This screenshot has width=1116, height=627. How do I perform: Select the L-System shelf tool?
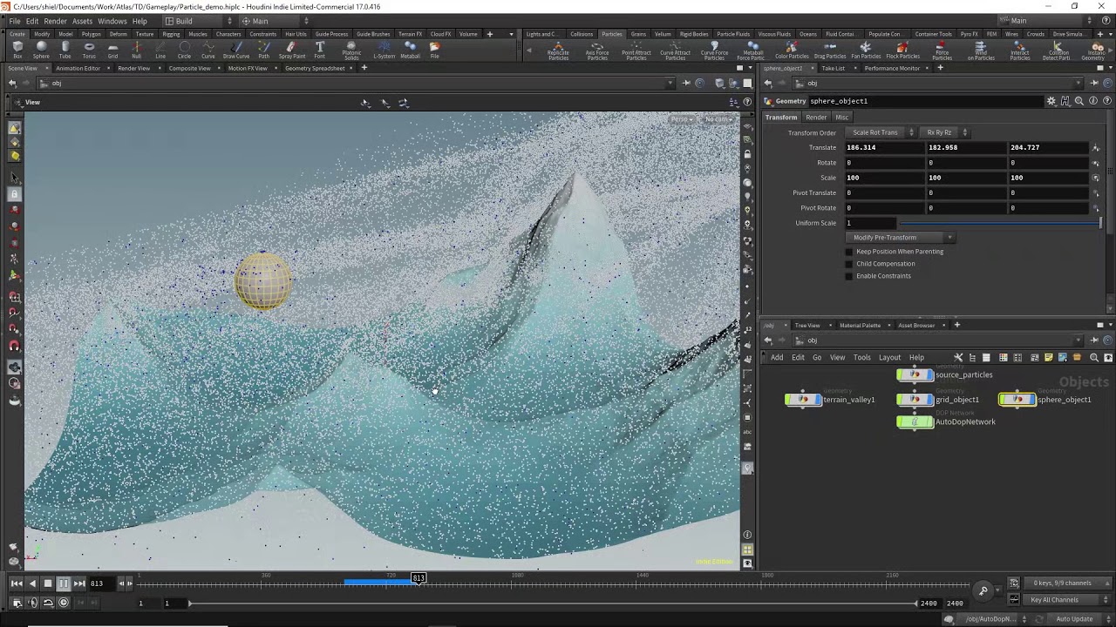384,50
